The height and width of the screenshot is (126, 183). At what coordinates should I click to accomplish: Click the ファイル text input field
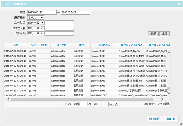point(59,33)
